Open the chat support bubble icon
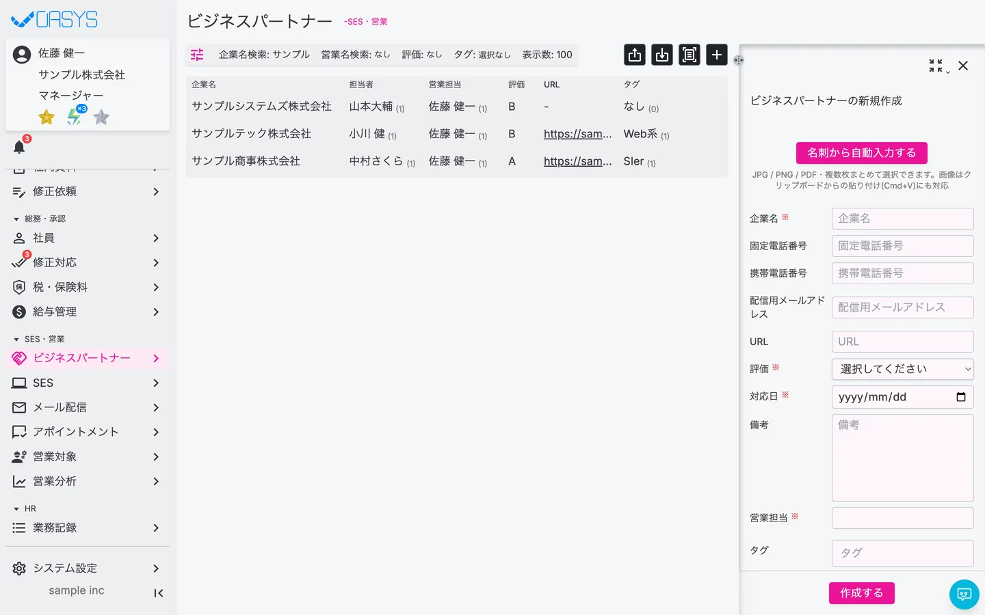985x615 pixels. tap(964, 594)
